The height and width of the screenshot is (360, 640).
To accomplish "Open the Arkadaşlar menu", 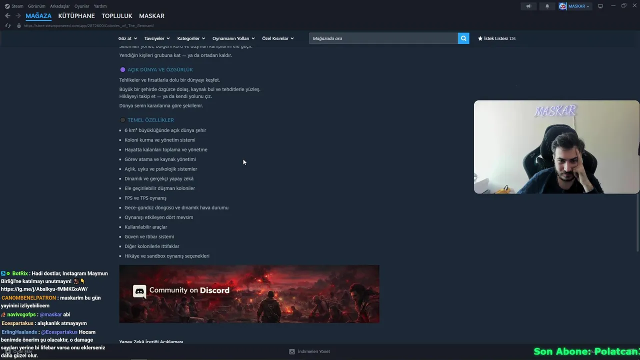I will (x=60, y=6).
